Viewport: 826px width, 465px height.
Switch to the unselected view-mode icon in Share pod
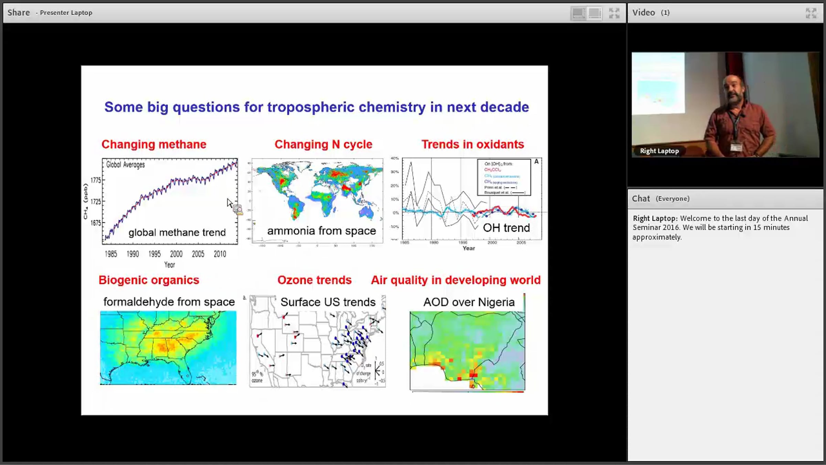pos(595,13)
